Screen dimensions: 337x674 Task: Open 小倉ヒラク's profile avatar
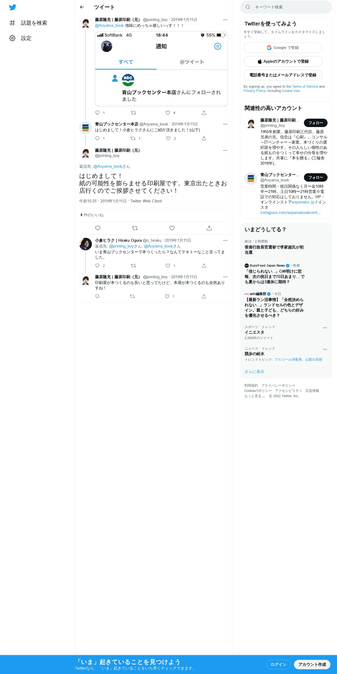86,244
